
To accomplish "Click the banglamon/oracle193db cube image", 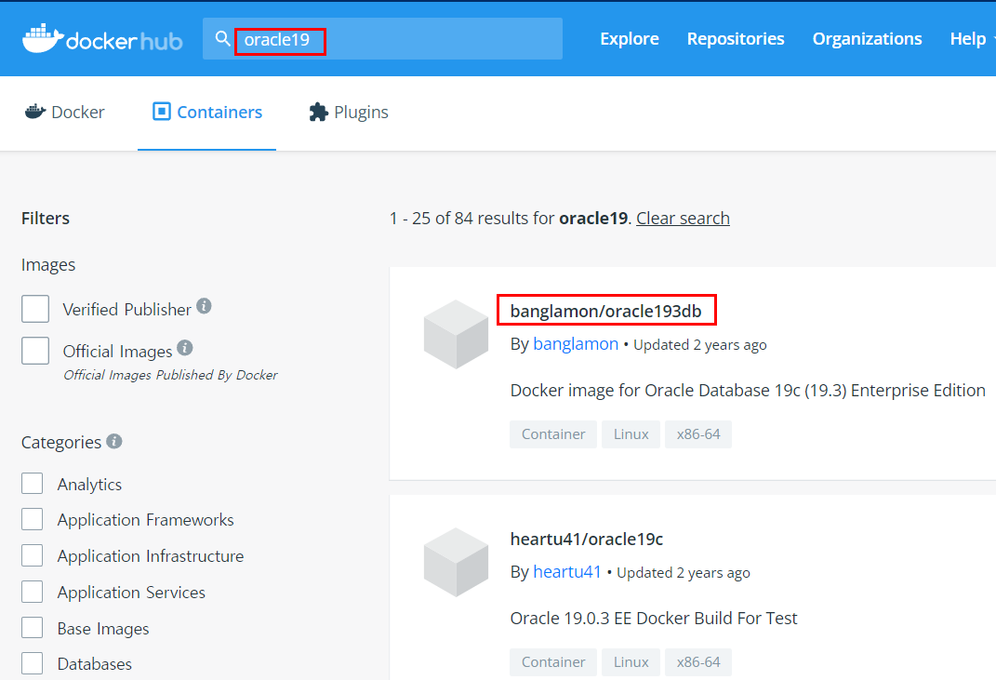I will (x=456, y=334).
